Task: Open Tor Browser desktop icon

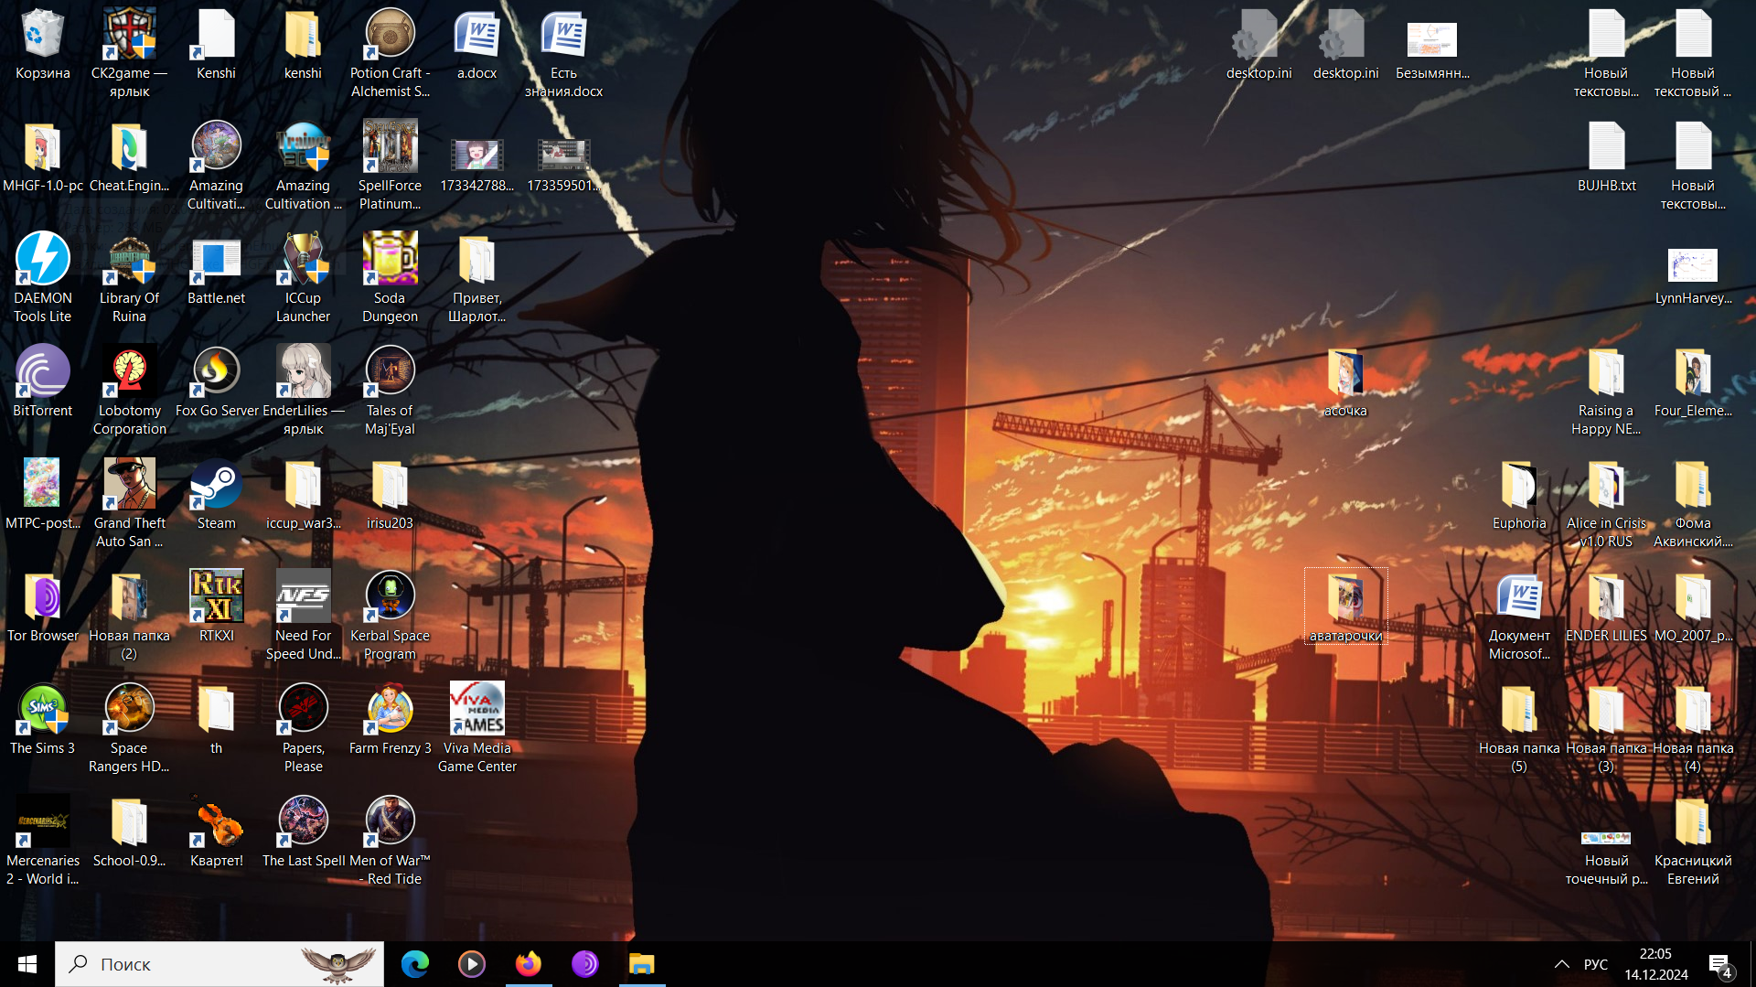Action: pos(42,606)
